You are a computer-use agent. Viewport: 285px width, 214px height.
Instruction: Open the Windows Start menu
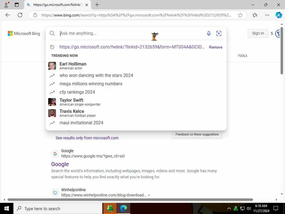(7, 208)
